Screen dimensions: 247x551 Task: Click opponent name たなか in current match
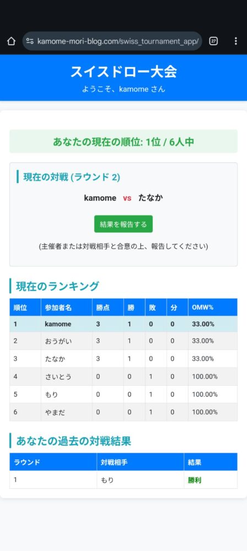click(151, 198)
